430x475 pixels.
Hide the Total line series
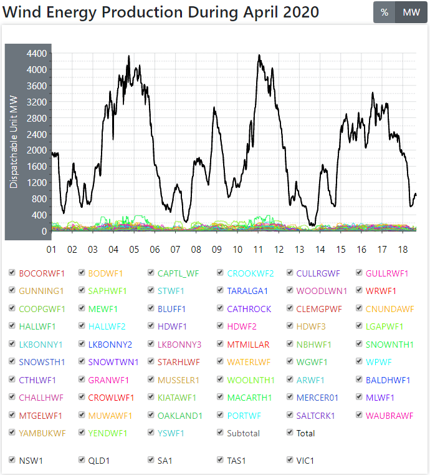click(290, 433)
